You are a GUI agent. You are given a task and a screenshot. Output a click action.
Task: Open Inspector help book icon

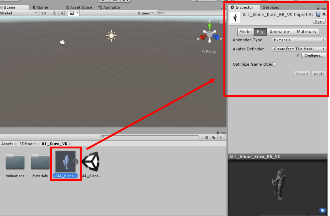pyautogui.click(x=318, y=14)
